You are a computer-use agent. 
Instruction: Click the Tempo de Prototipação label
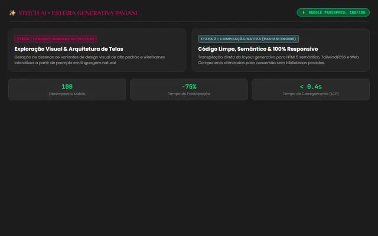(189, 94)
